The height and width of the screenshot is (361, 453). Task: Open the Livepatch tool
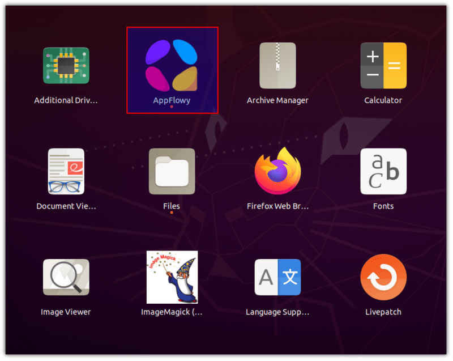(x=383, y=278)
